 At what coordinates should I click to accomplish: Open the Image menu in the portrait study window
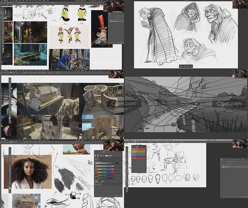[16, 140]
